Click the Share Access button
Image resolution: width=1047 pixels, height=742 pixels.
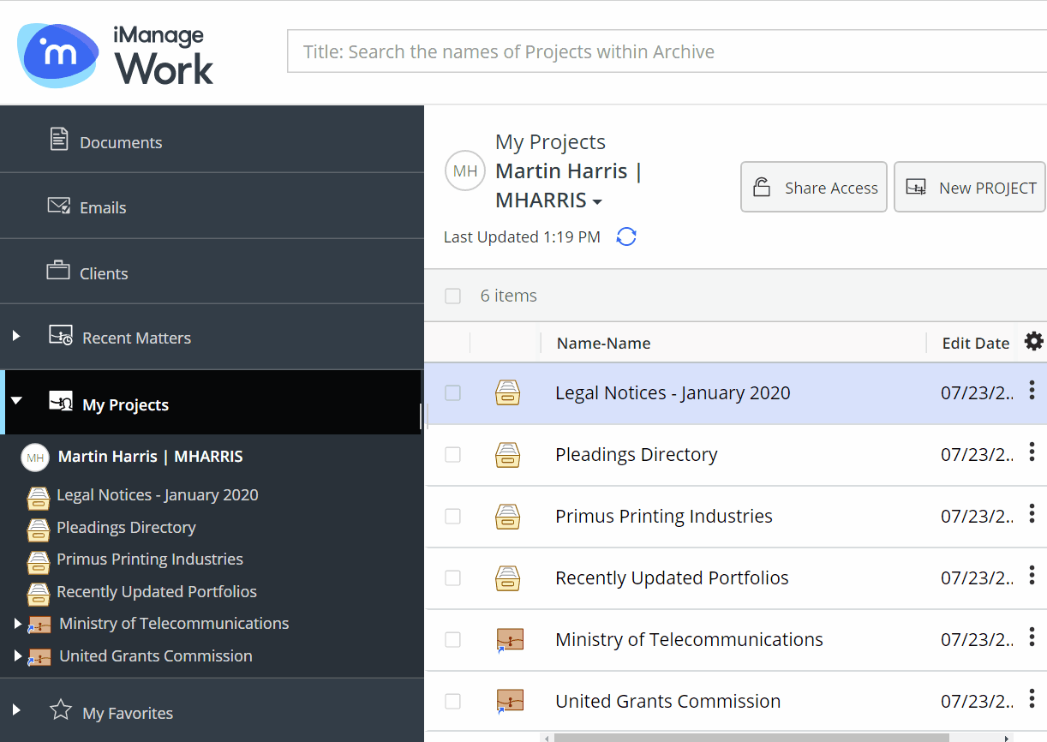[815, 188]
